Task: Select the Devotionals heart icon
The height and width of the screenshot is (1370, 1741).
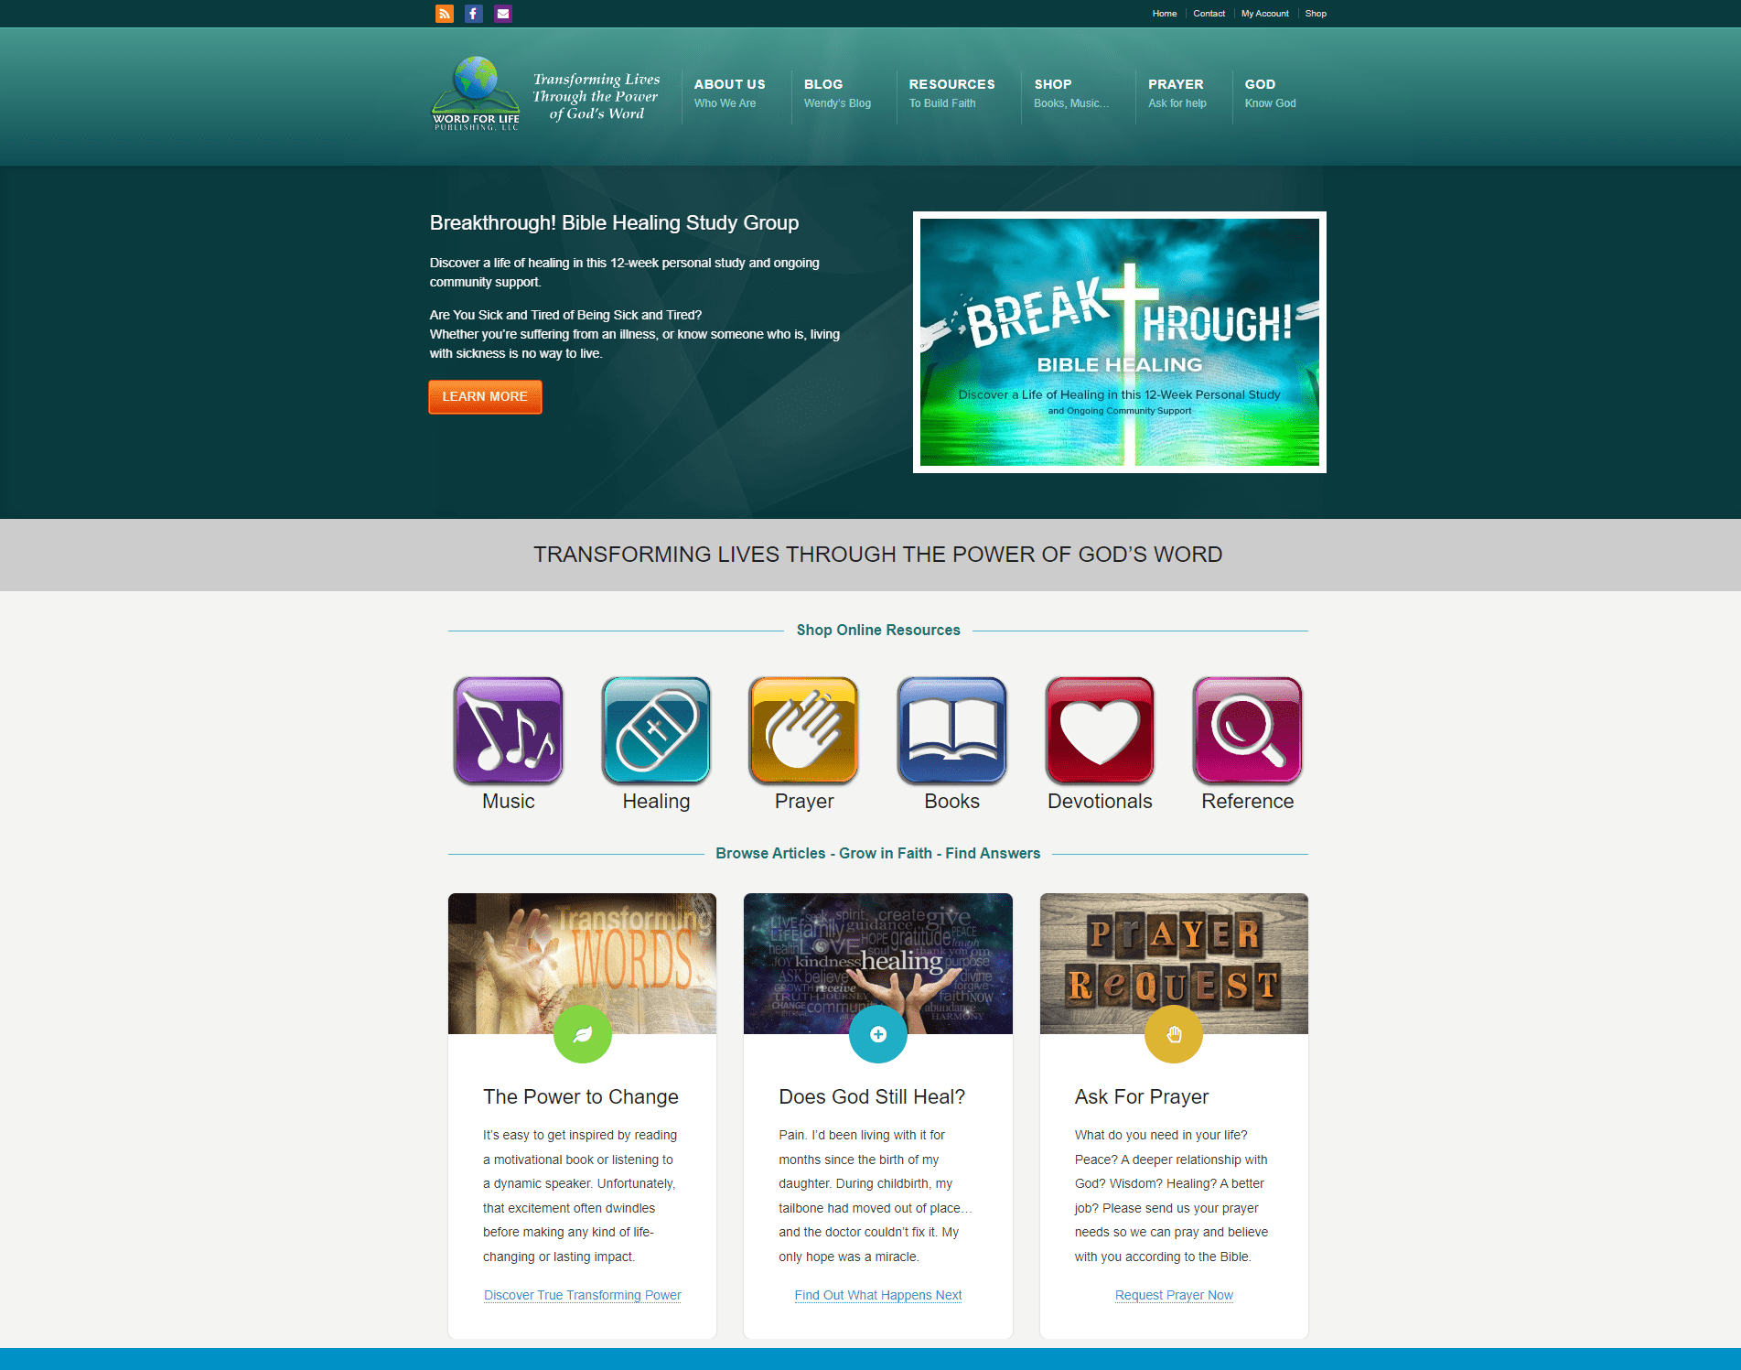Action: coord(1100,730)
